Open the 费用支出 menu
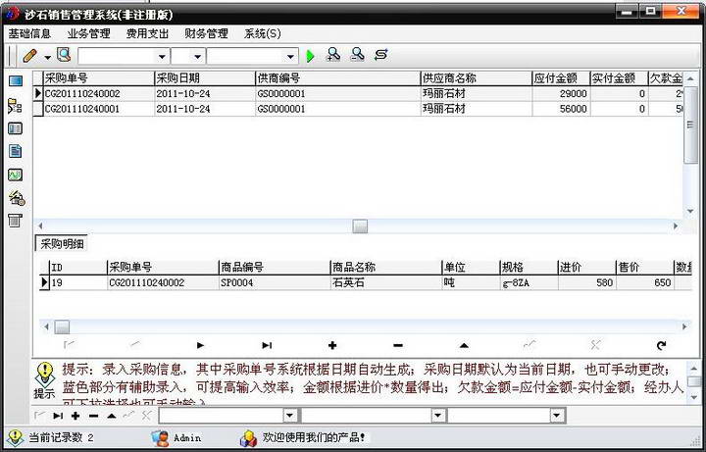 (147, 33)
